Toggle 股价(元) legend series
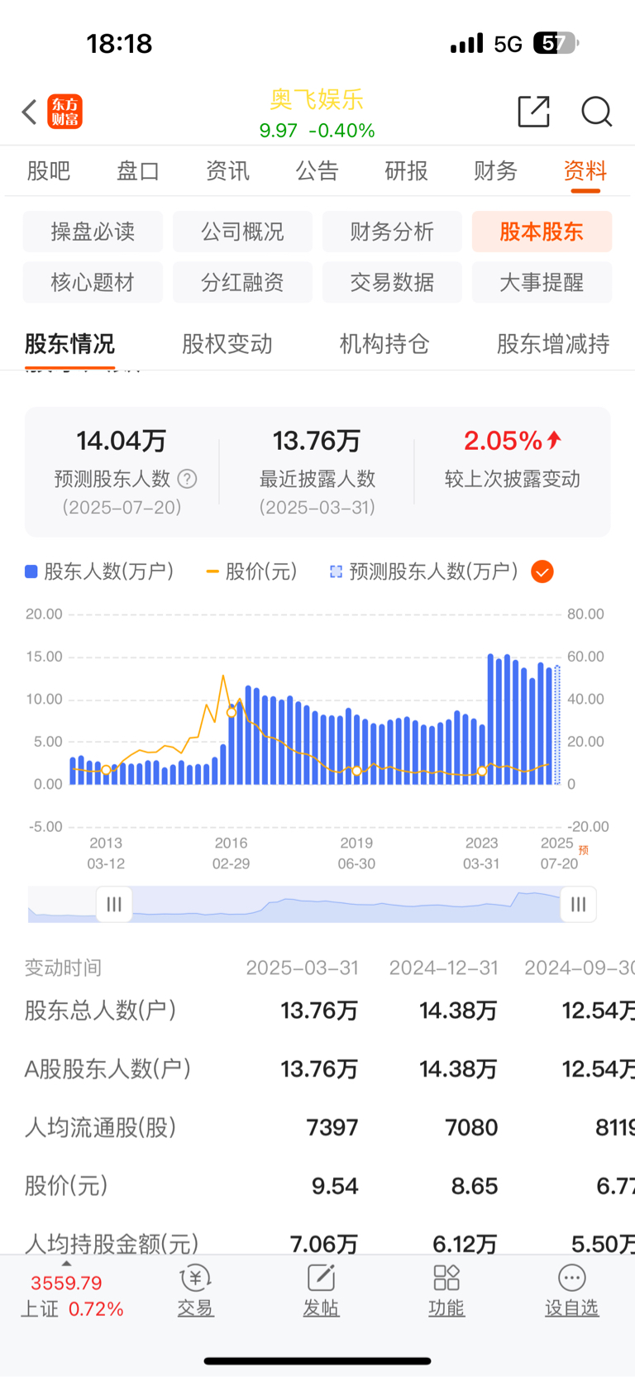This screenshot has height=1377, width=635. (x=251, y=571)
